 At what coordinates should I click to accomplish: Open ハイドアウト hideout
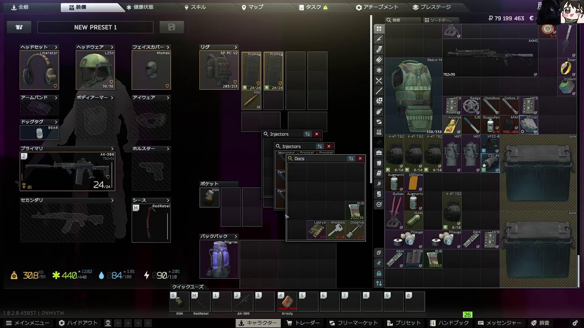pyautogui.click(x=78, y=323)
